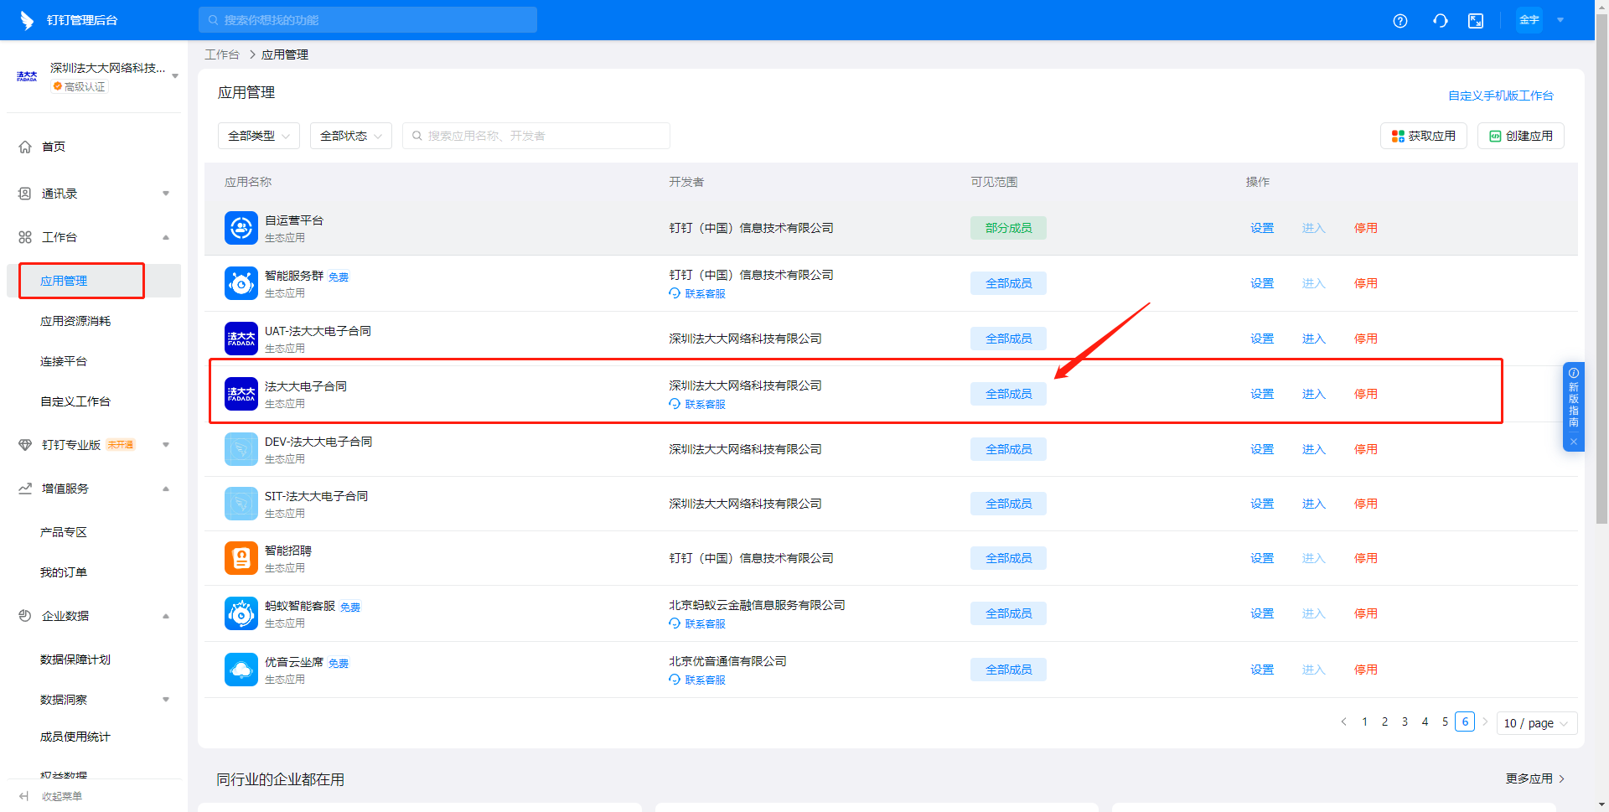Open 应用资源消耗 in the sidebar
1609x812 pixels.
point(75,321)
